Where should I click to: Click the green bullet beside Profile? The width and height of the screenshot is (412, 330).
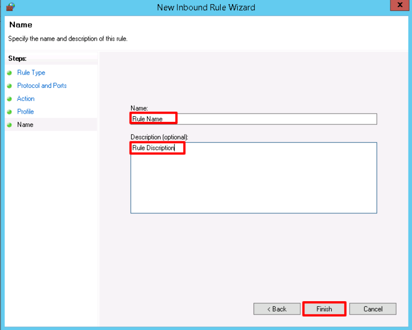[x=9, y=112]
